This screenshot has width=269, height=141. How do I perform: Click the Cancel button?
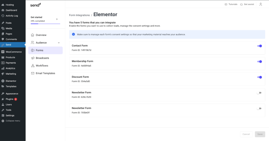point(246,134)
